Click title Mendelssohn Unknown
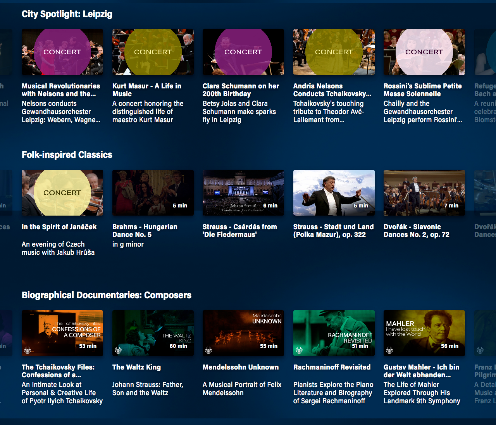 coord(241,367)
